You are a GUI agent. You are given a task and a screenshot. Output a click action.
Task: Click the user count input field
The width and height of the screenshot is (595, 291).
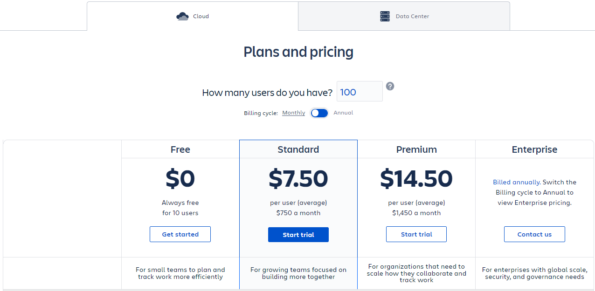[359, 91]
